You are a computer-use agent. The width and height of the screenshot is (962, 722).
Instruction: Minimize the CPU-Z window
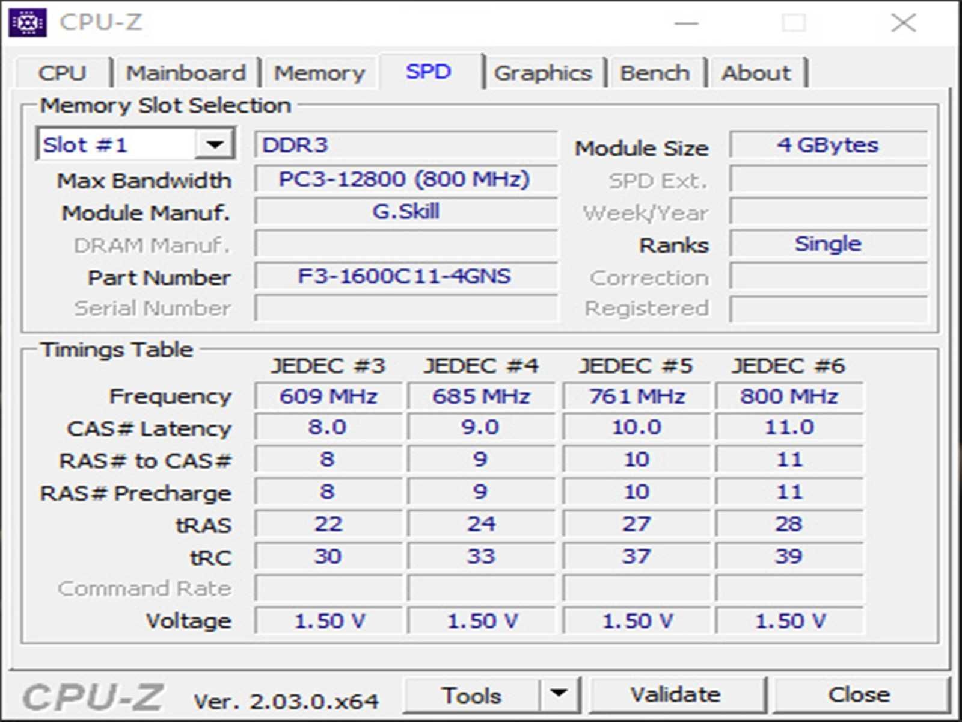(686, 23)
